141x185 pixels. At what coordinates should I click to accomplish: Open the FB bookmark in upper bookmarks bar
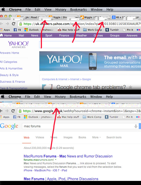click(17, 30)
